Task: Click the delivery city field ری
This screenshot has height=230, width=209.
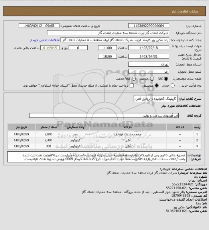Action: click(x=149, y=71)
